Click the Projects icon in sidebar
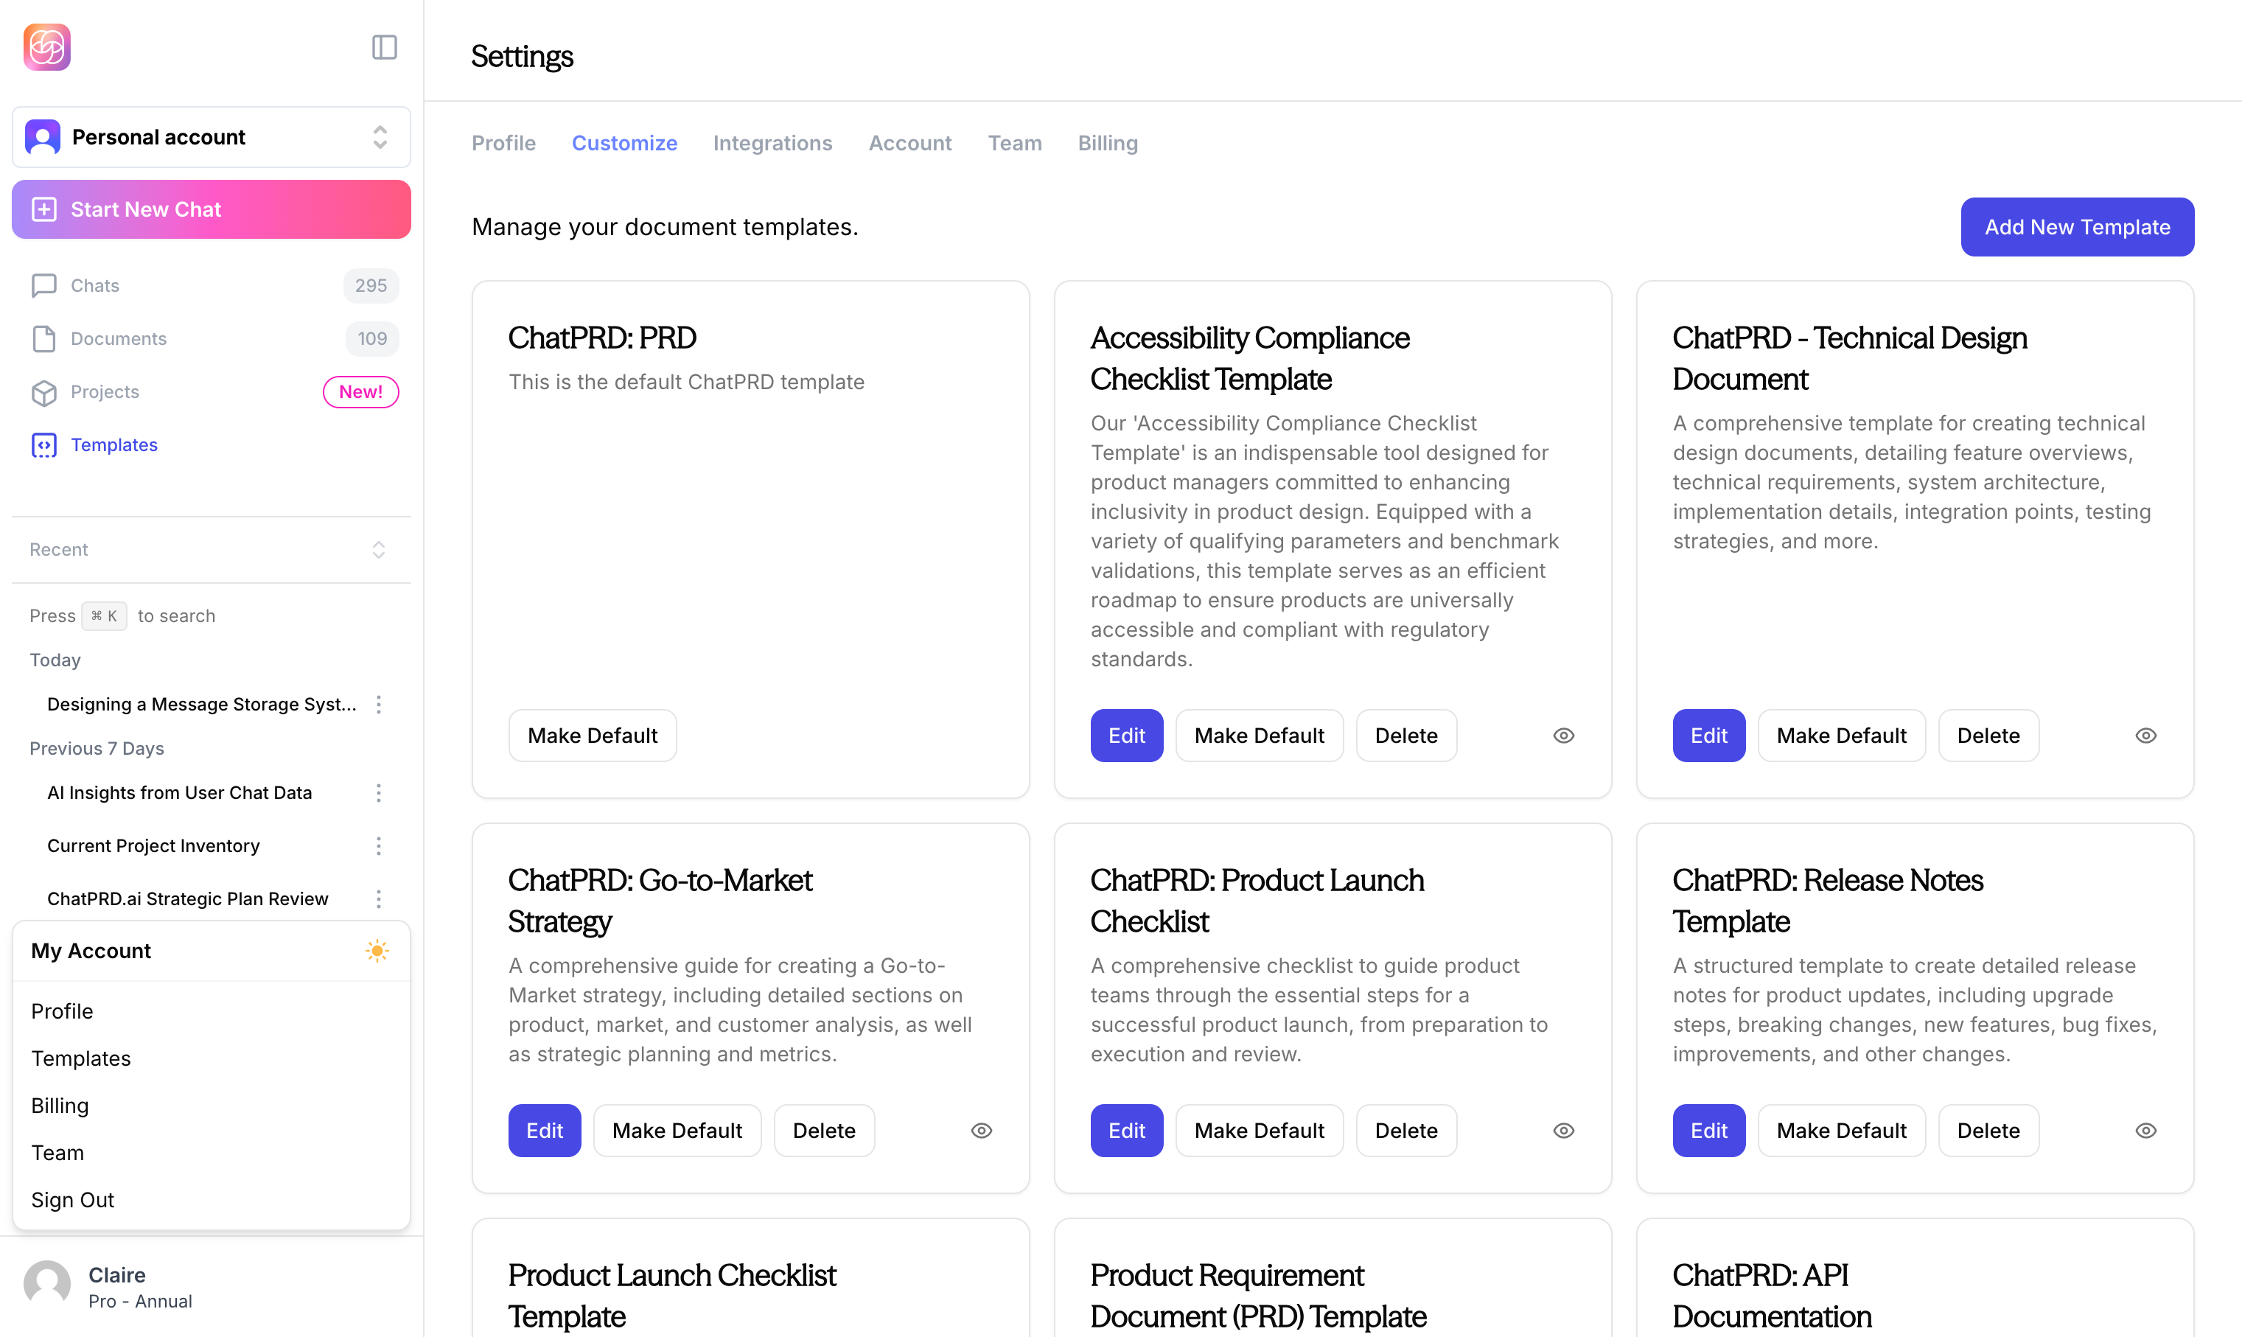Image resolution: width=2242 pixels, height=1337 pixels. click(43, 391)
